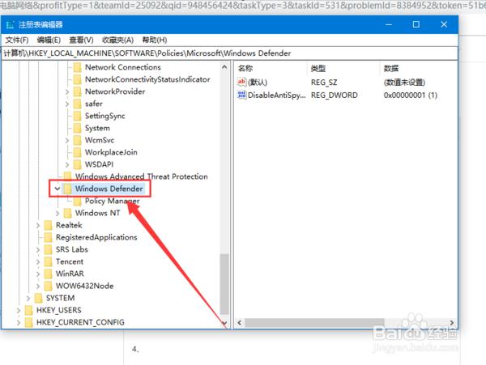Select the Realtek folder icon
The width and height of the screenshot is (486, 365).
[48, 225]
